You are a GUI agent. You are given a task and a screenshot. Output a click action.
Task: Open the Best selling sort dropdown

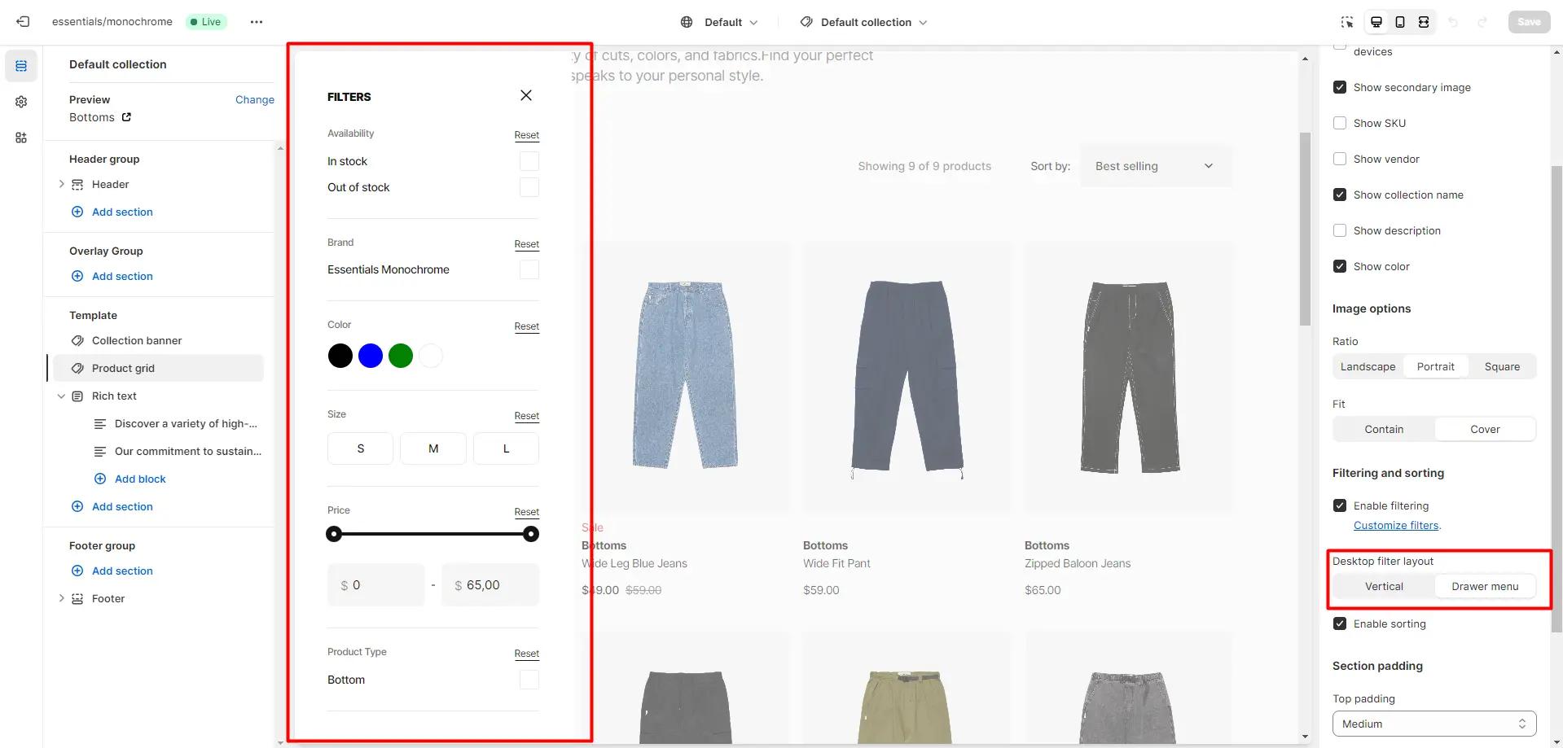pyautogui.click(x=1154, y=166)
